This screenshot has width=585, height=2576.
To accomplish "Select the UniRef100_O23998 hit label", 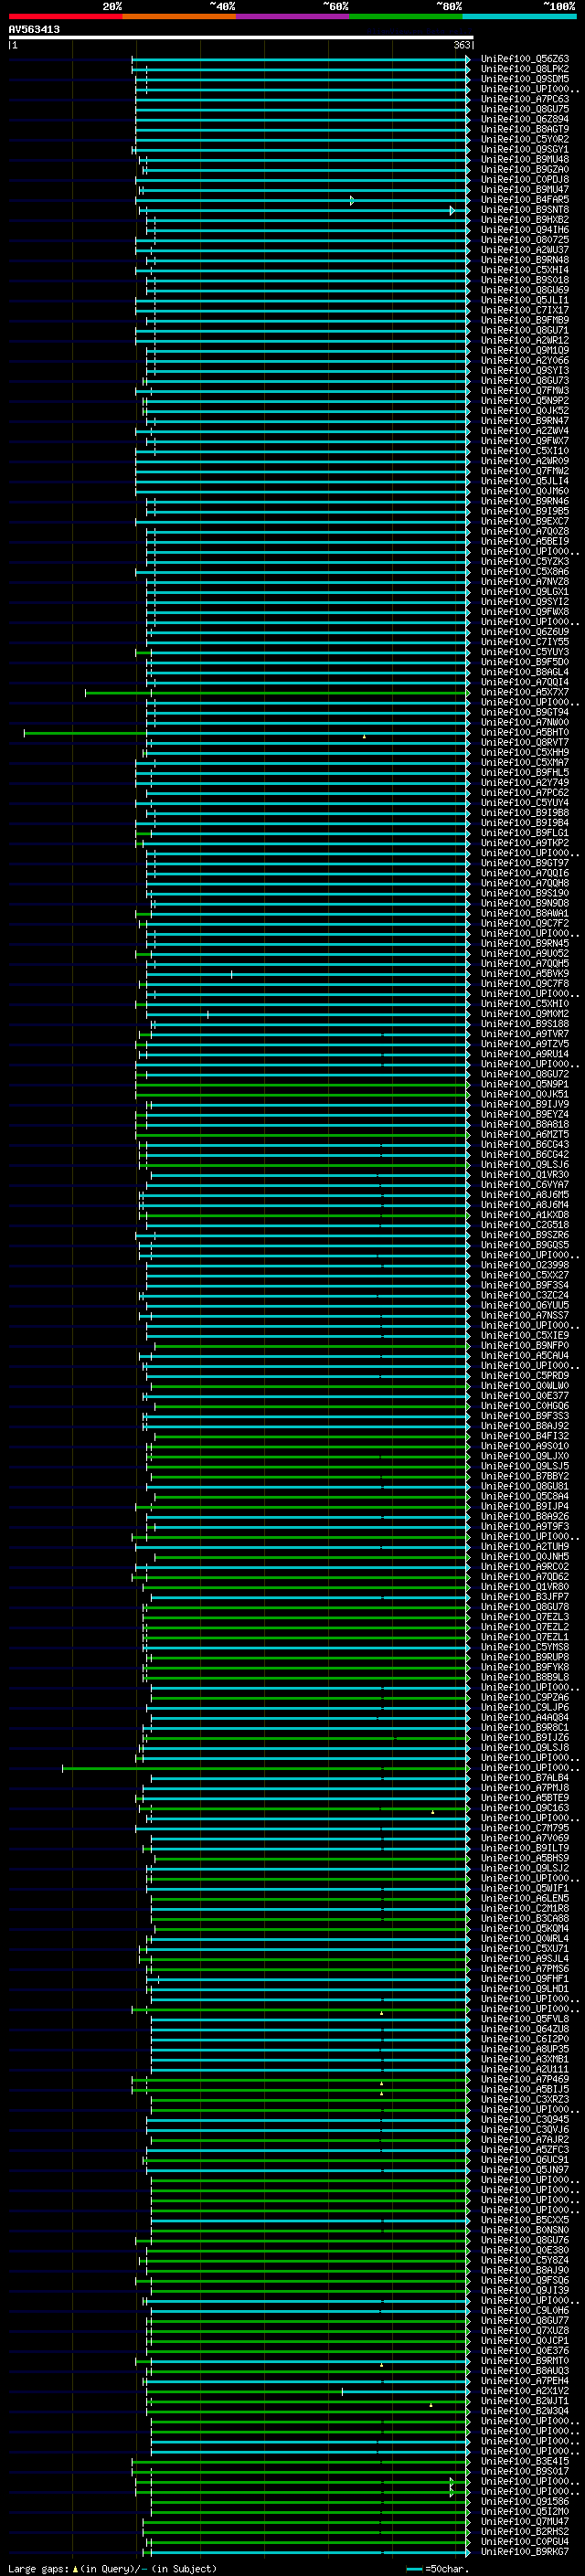I will (x=525, y=1265).
